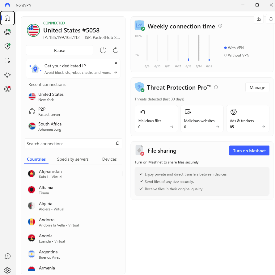Click the search magnifier icon
This screenshot has height=275, width=275.
[x=117, y=143]
